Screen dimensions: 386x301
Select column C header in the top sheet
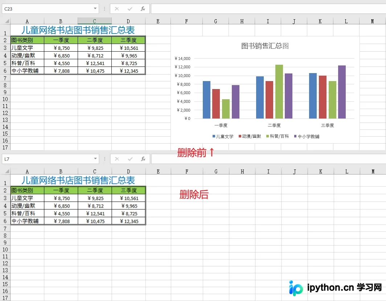click(95, 21)
